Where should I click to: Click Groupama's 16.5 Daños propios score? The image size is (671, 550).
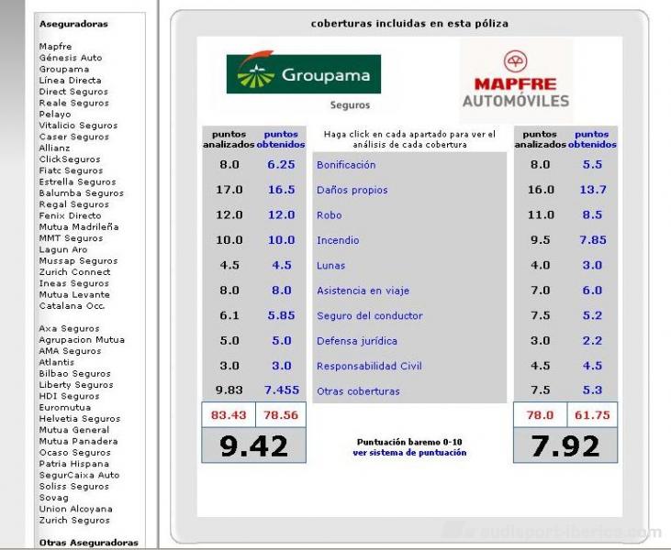pos(281,190)
